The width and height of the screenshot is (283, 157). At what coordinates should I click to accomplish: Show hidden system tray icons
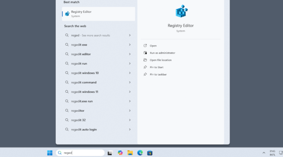[264, 153]
